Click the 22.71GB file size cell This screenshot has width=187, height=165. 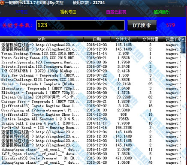coord(124,84)
